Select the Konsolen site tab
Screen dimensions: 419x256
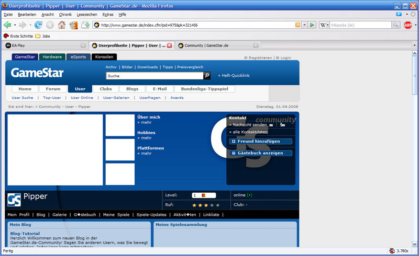point(104,57)
